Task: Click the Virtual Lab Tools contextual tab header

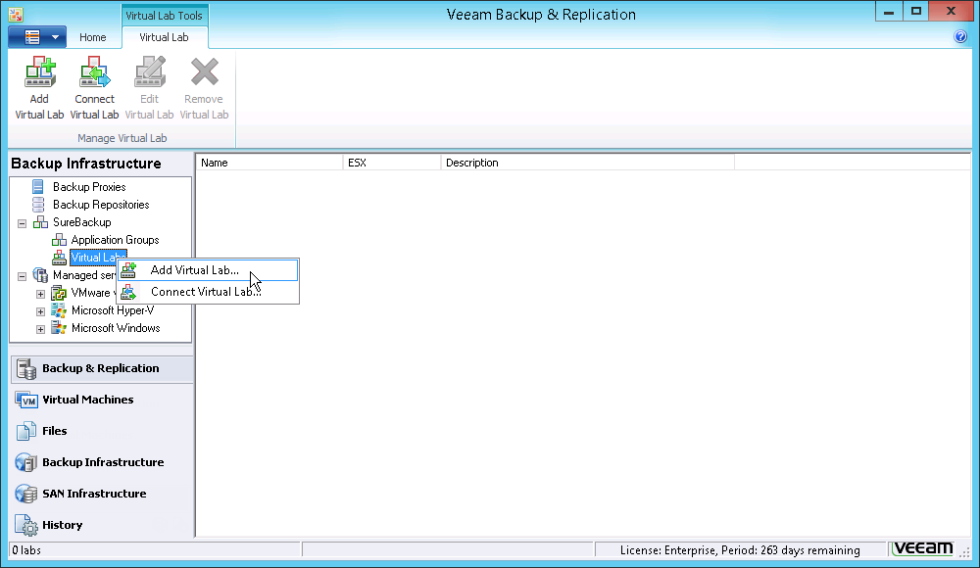Action: coord(165,16)
